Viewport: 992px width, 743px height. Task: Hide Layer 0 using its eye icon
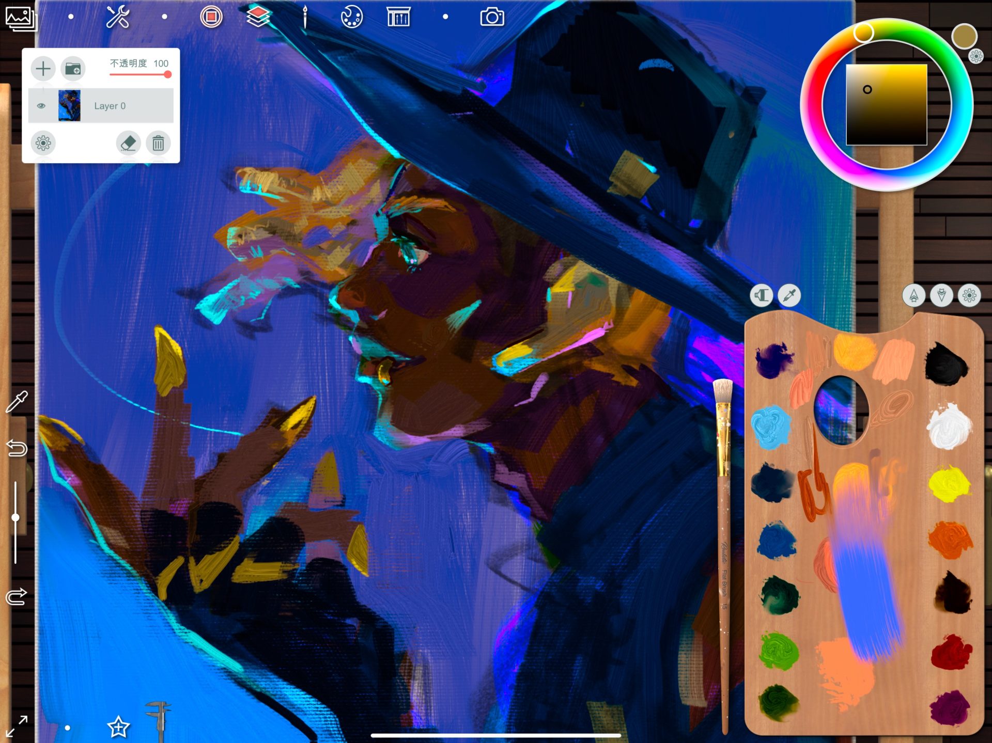click(41, 106)
